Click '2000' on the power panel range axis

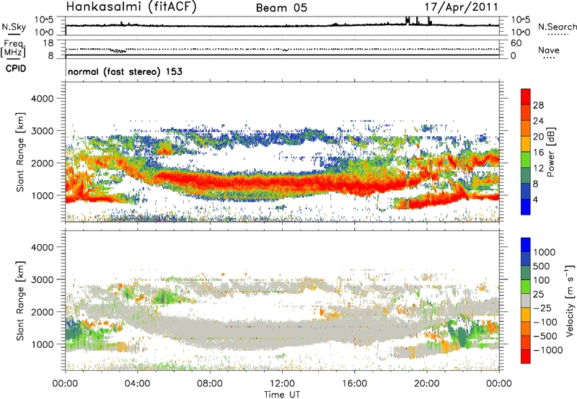click(x=42, y=163)
